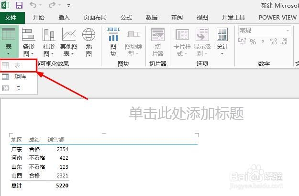Decrease decimal places

[x=284, y=41]
